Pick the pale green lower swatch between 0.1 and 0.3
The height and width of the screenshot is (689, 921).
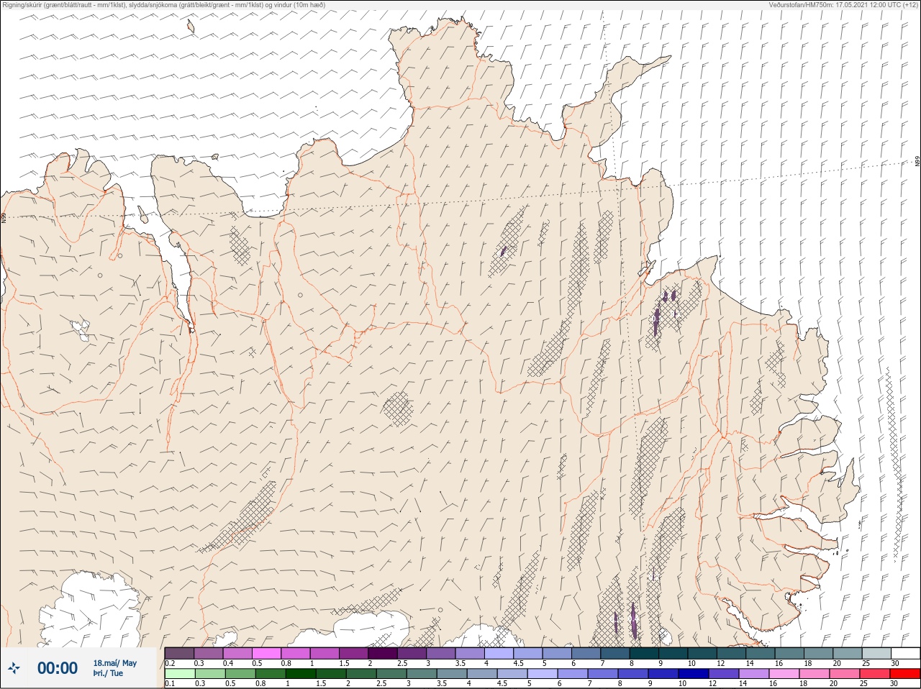(x=179, y=674)
